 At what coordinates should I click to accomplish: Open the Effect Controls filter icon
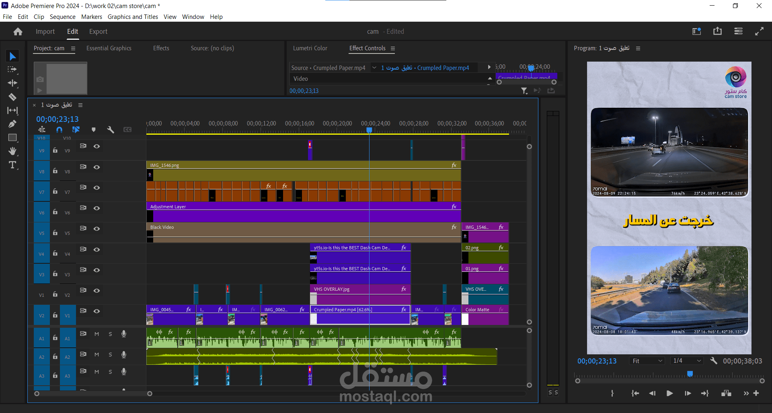[524, 91]
